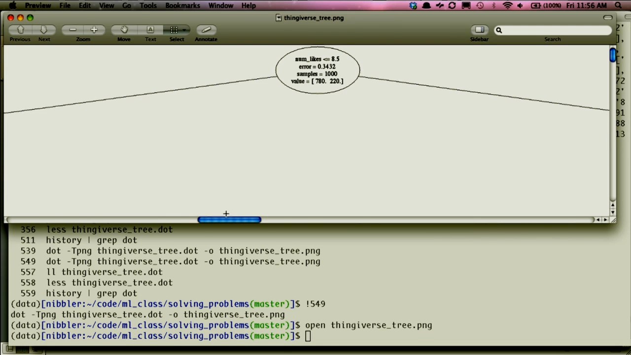This screenshot has height=355, width=631.
Task: Click the Wi-Fi status icon
Action: tap(507, 5)
